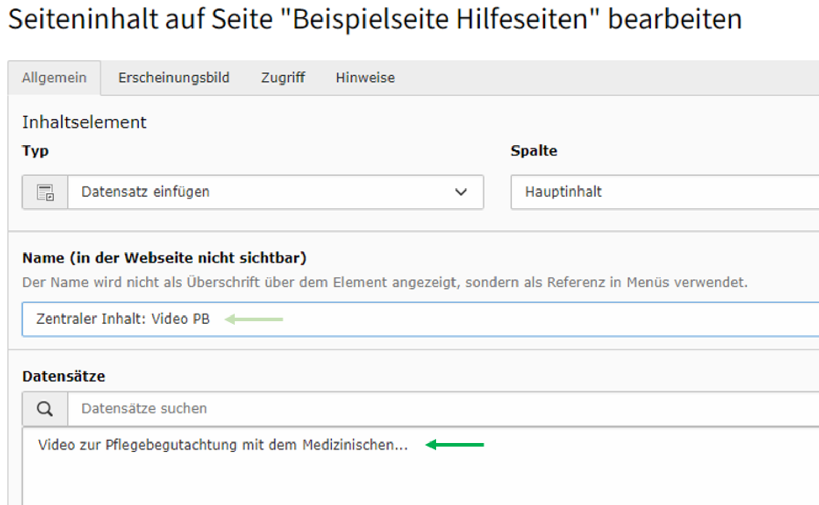This screenshot has height=505, width=819.
Task: Open the Spalte dropdown 'Hauptinhalt'
Action: 665,192
